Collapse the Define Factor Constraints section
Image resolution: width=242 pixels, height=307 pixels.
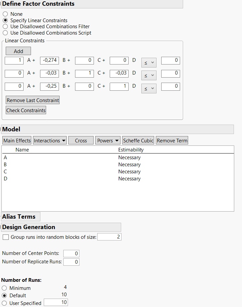click(1, 4)
